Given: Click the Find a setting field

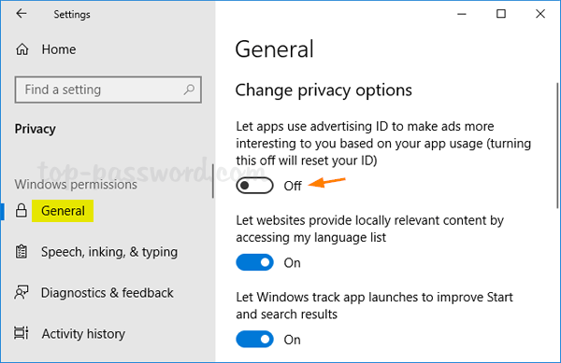Looking at the screenshot, I should (x=108, y=90).
